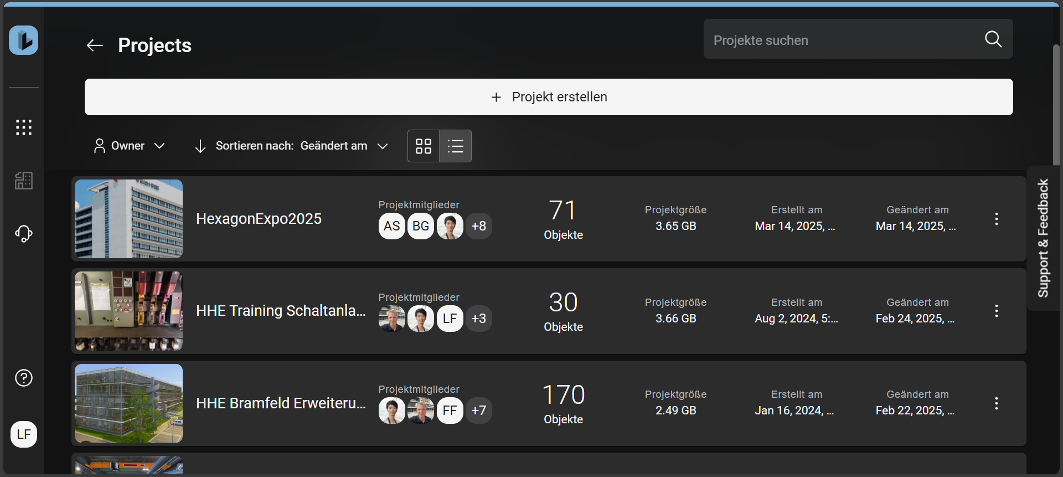Click the magnifier search icon
Image resolution: width=1063 pixels, height=477 pixels.
[x=993, y=39]
